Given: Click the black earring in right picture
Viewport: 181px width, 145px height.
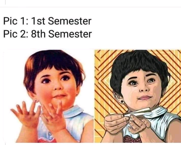Looking at the screenshot, I should coord(122,102).
